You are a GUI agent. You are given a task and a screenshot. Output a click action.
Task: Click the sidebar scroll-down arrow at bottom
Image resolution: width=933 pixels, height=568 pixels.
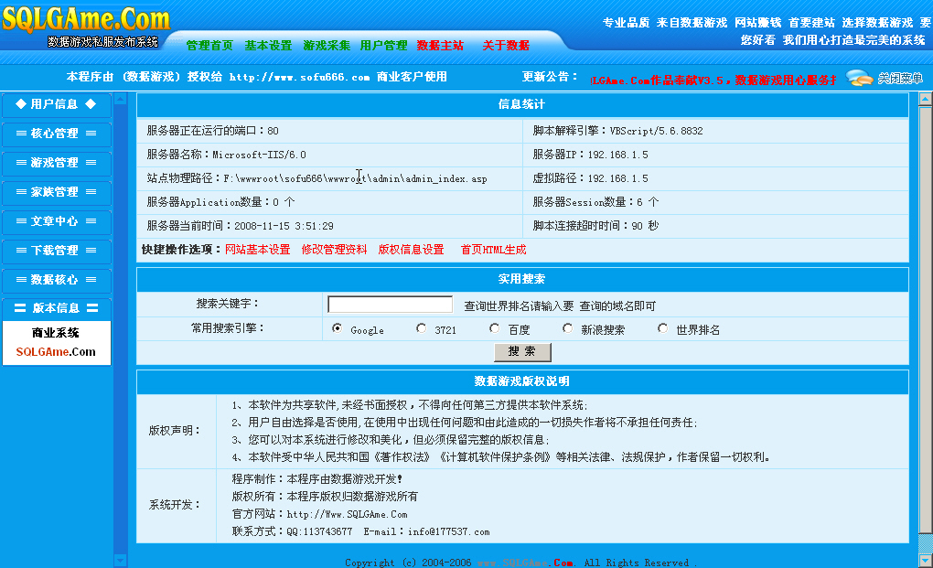tap(120, 559)
